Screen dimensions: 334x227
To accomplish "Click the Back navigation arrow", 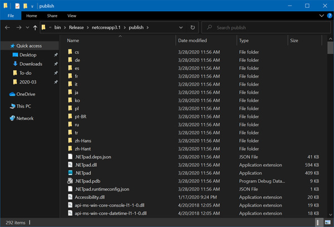I will coord(8,27).
